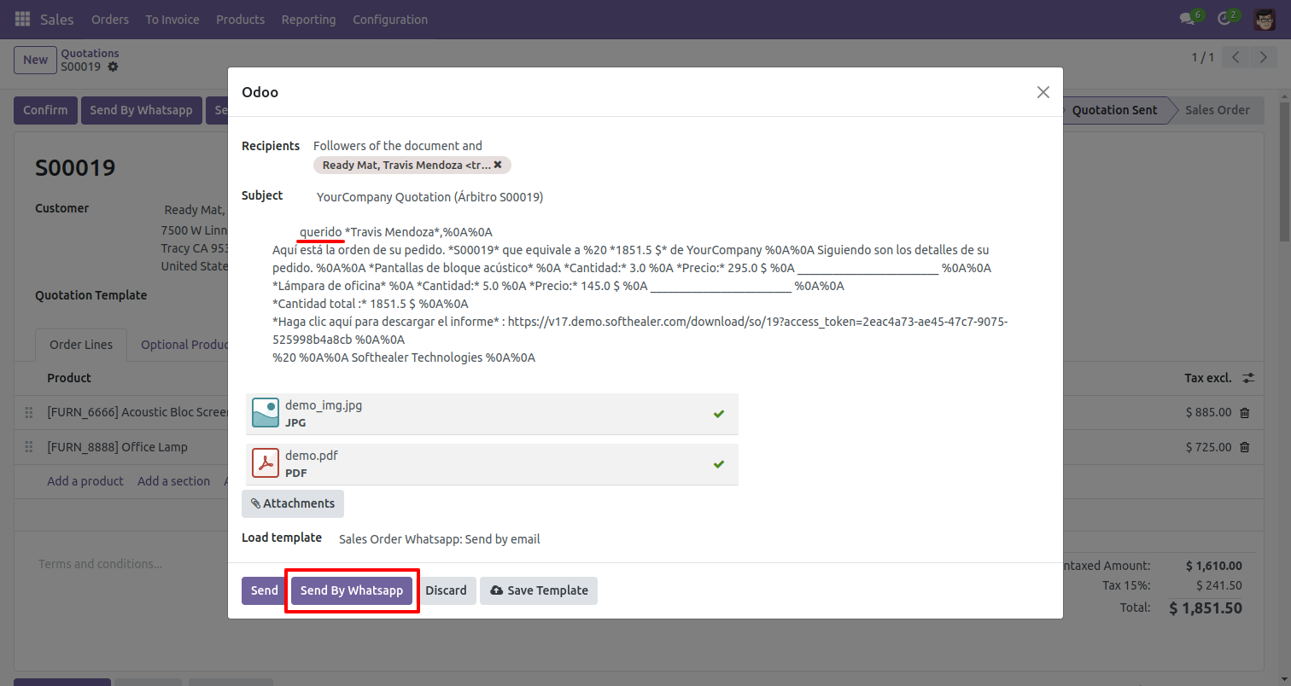Click the New button
The width and height of the screenshot is (1291, 686).
[x=35, y=60]
